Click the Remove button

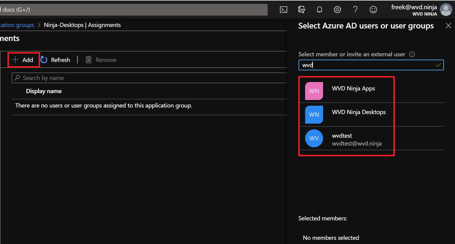tap(101, 60)
